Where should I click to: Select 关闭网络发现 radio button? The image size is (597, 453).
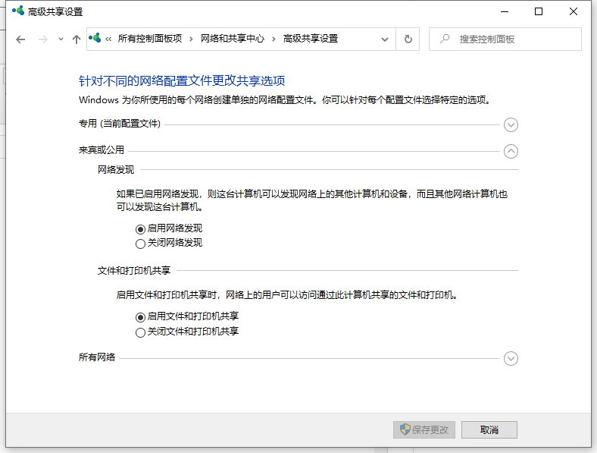[140, 244]
